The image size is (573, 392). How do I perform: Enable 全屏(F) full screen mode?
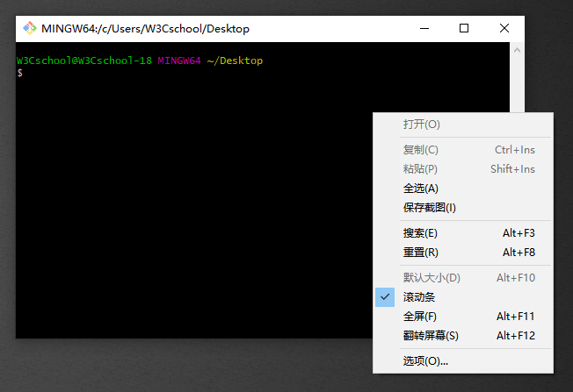(420, 317)
